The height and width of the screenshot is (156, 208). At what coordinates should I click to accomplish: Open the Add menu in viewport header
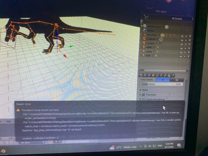pyautogui.click(x=8, y=121)
